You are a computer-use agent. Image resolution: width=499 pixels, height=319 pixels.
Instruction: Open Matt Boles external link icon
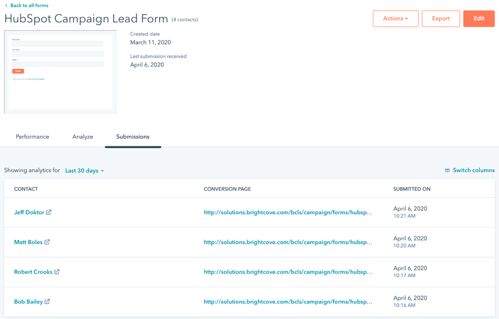tap(47, 242)
